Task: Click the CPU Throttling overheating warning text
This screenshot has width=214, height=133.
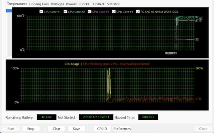Action: coord(116,64)
